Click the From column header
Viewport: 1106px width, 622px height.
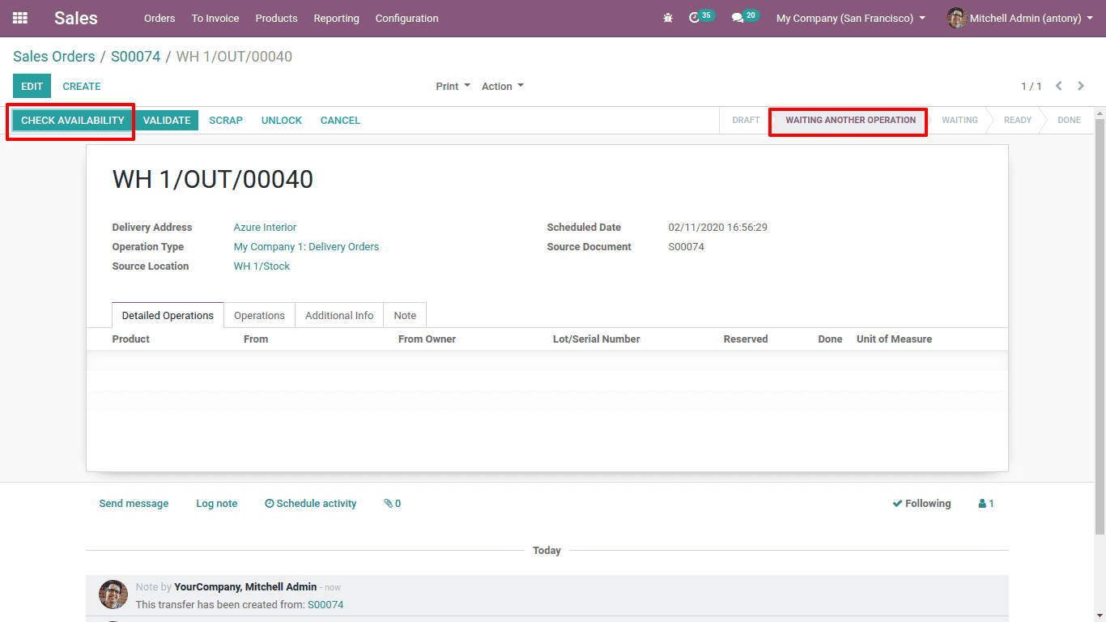point(256,339)
